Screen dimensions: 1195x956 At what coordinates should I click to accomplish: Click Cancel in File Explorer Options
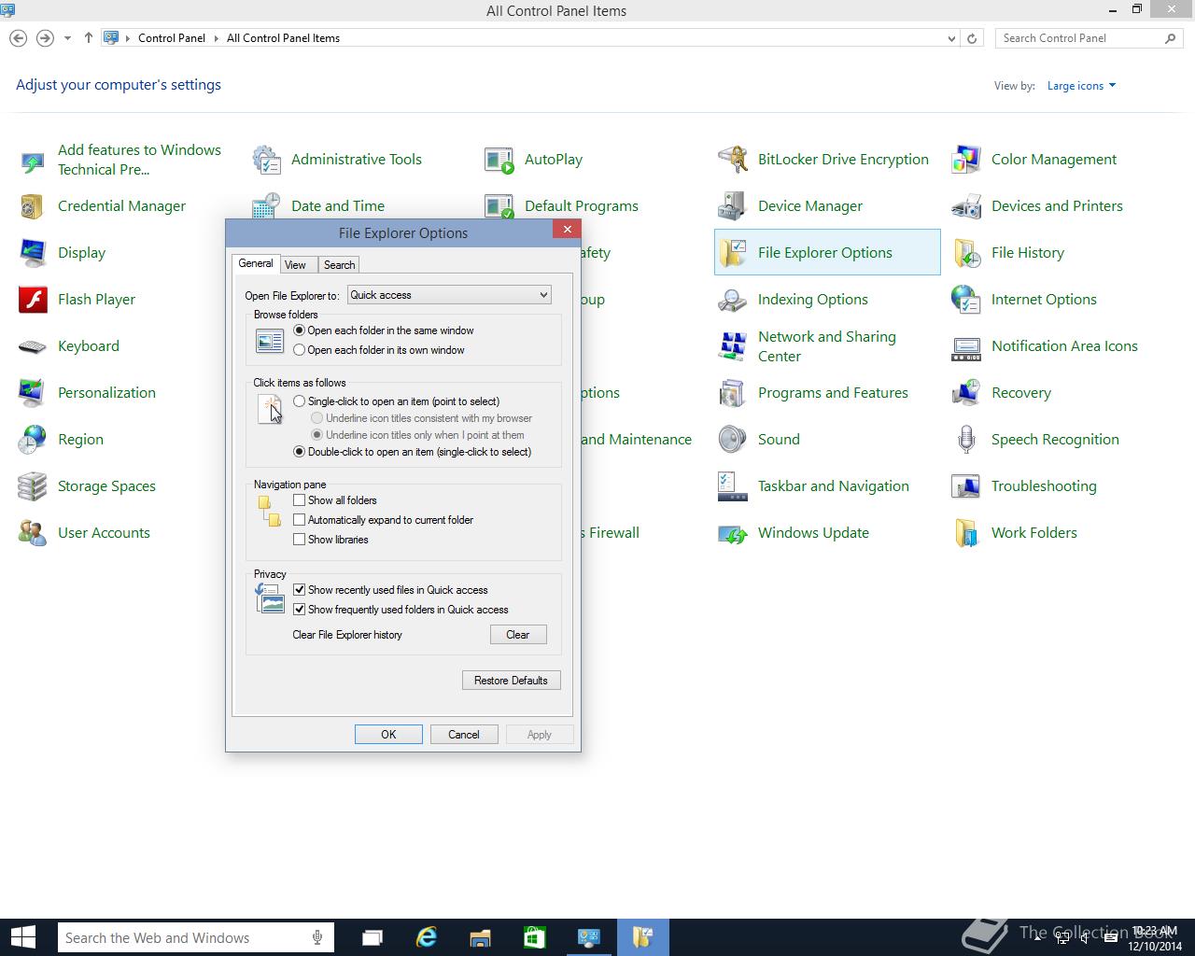(x=464, y=735)
